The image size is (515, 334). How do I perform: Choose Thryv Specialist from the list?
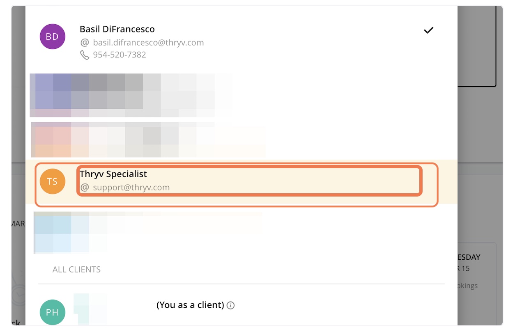click(113, 174)
